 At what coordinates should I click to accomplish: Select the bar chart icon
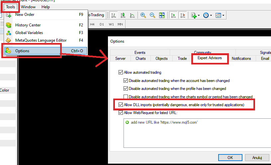[x=114, y=15]
